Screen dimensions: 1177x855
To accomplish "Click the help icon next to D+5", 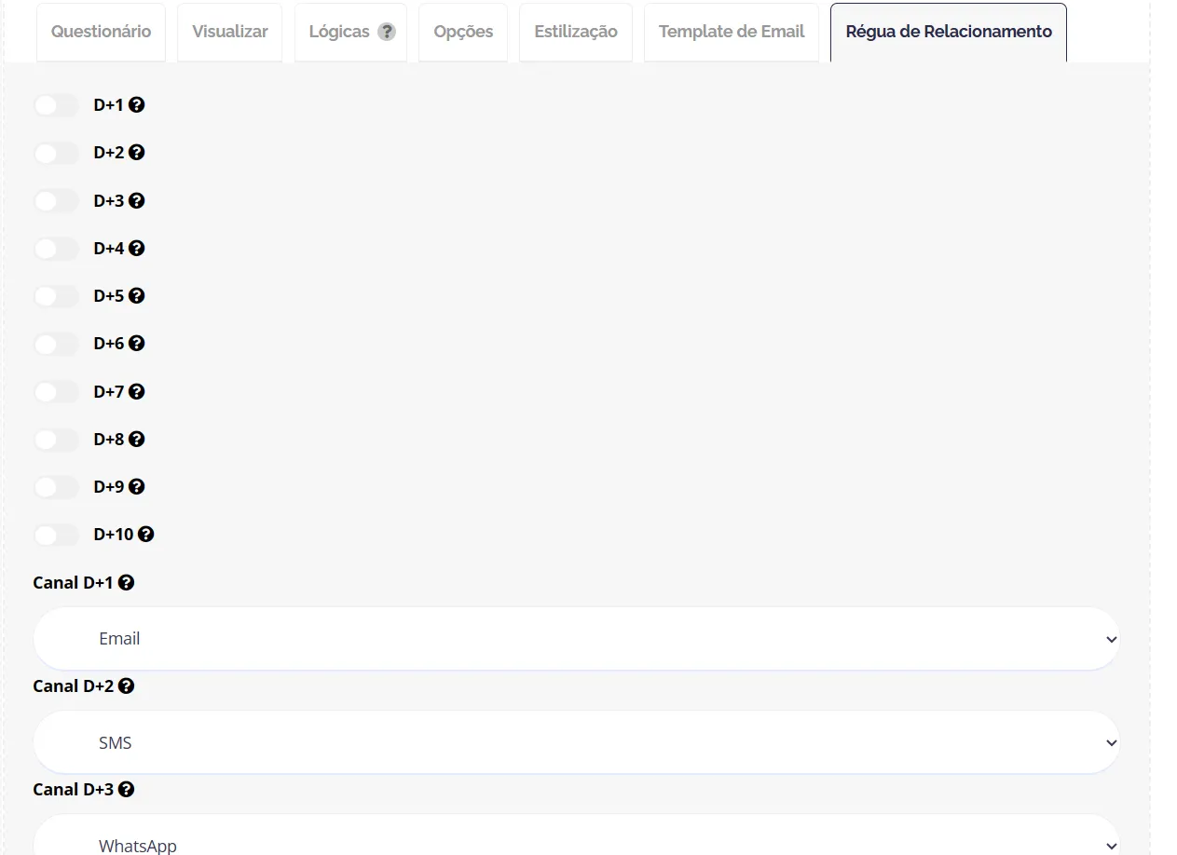I will [x=136, y=296].
